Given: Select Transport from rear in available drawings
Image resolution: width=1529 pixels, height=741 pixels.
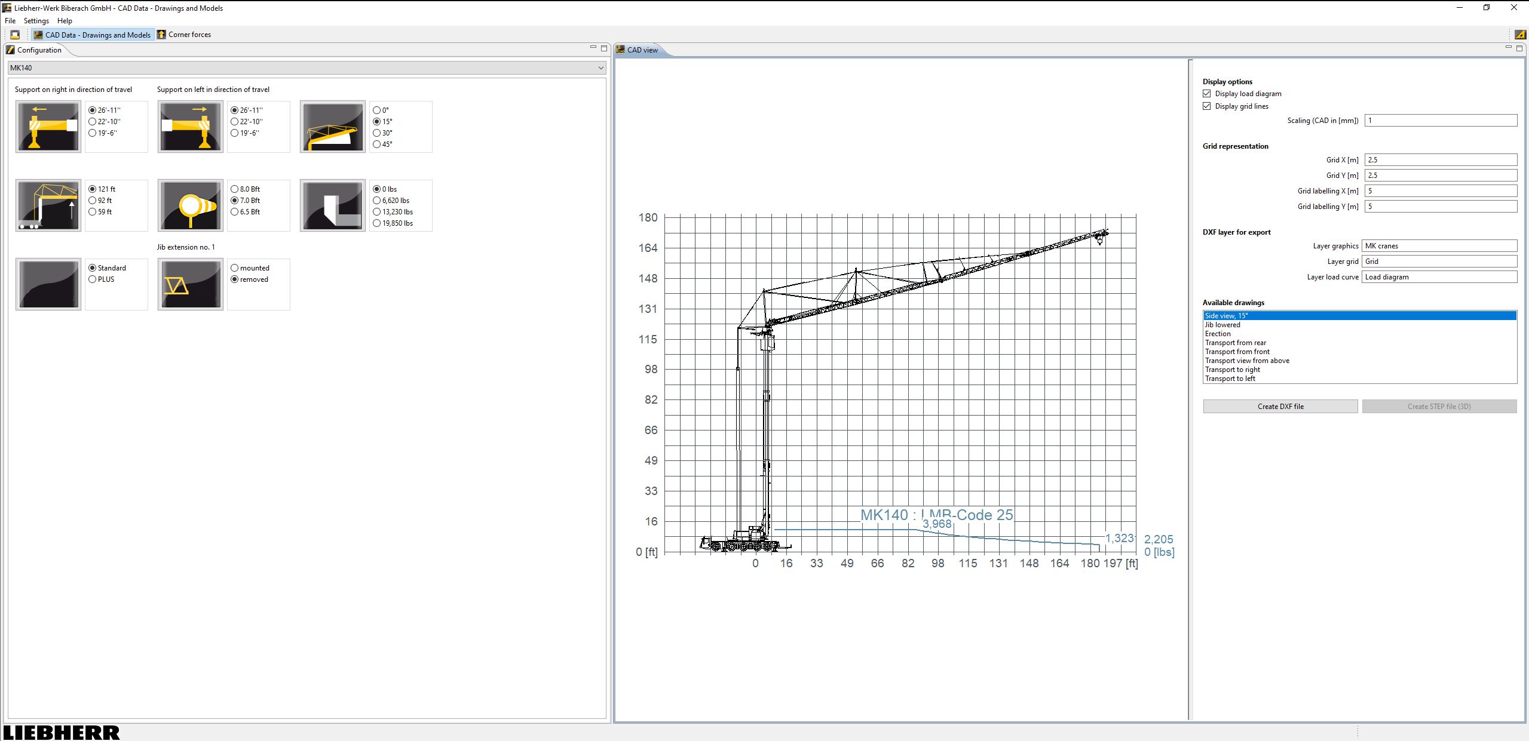Looking at the screenshot, I should 1234,342.
